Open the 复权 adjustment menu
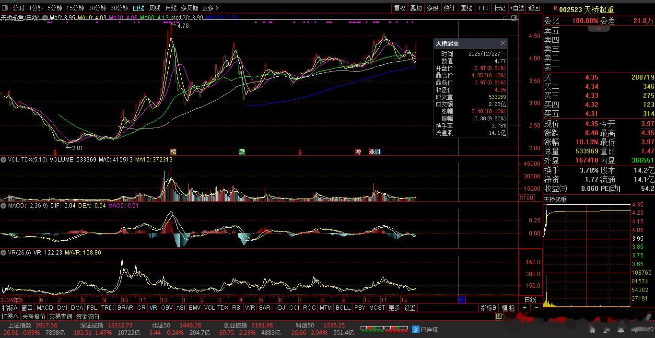655x338 pixels. [400, 8]
